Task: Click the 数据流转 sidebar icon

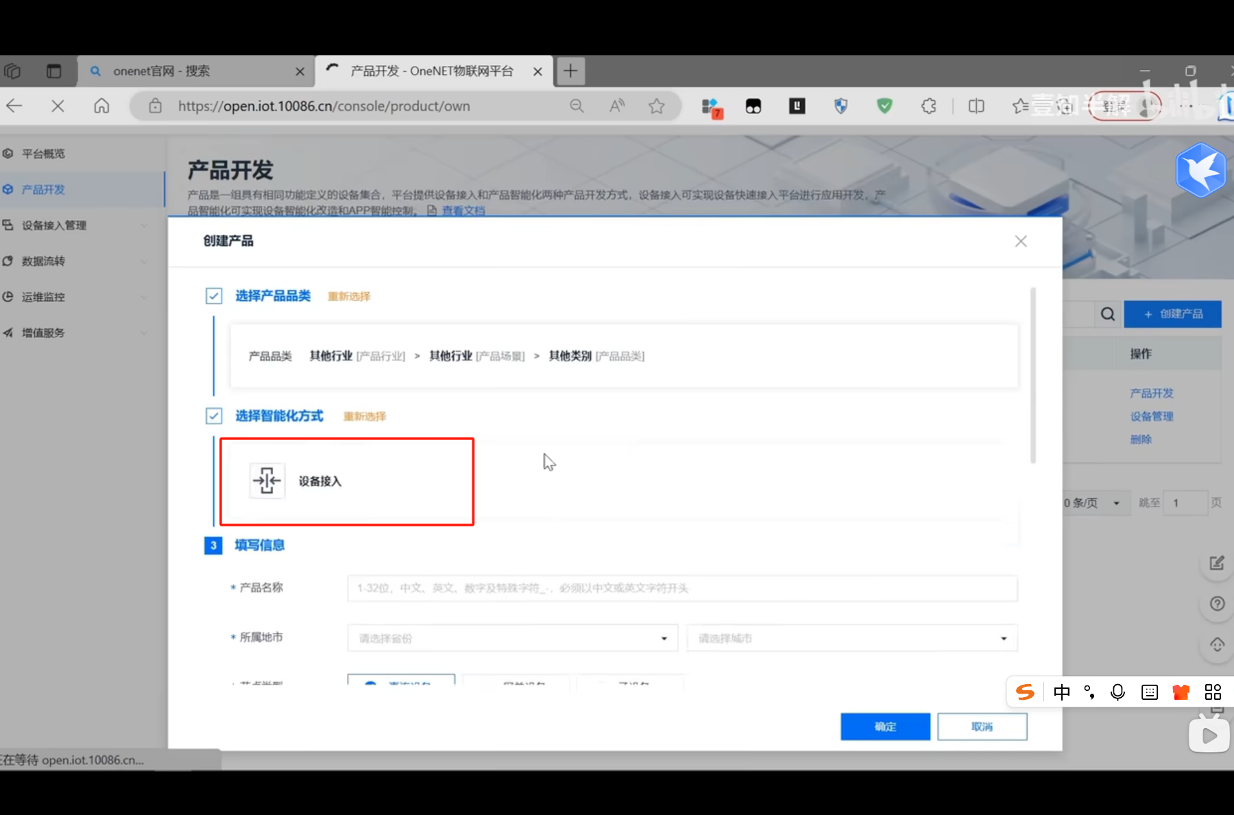Action: pyautogui.click(x=8, y=260)
